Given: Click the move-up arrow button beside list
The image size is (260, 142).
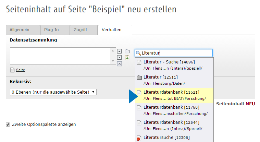Looking at the screenshot, I should tap(120, 51).
